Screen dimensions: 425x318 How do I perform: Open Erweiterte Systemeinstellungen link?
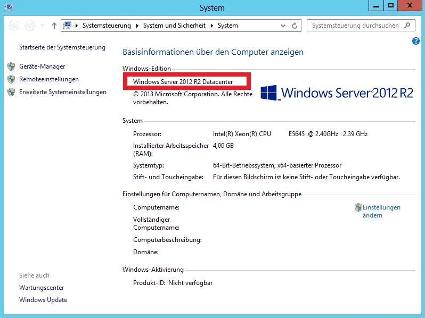click(63, 92)
